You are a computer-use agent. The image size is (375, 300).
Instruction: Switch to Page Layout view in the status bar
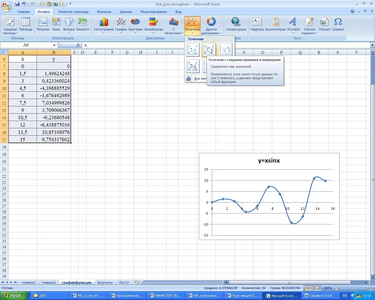tap(313, 288)
